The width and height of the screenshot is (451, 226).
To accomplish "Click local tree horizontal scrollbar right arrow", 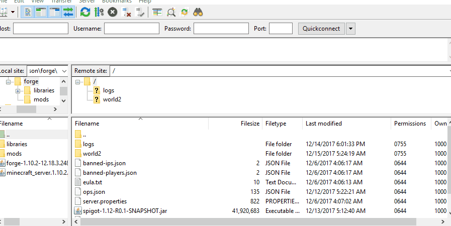I will 55,109.
